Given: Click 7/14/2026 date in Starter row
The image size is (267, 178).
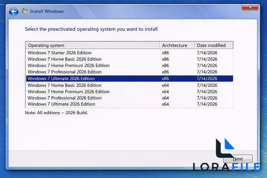Looking at the screenshot, I should (x=207, y=53).
